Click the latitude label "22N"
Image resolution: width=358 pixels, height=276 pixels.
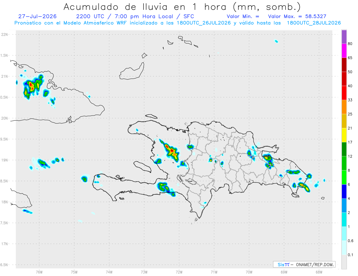click(5, 35)
